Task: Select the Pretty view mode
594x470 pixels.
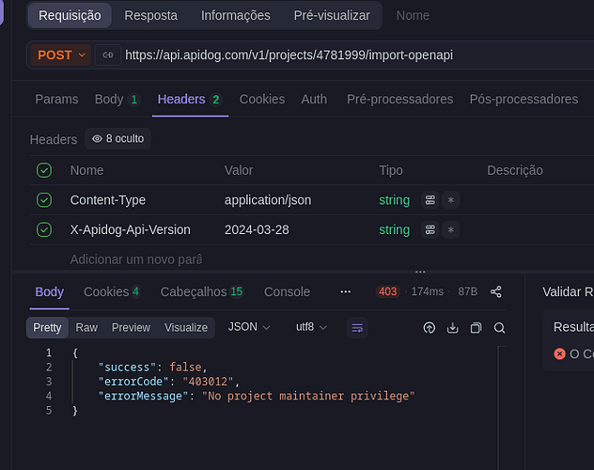Action: click(47, 328)
